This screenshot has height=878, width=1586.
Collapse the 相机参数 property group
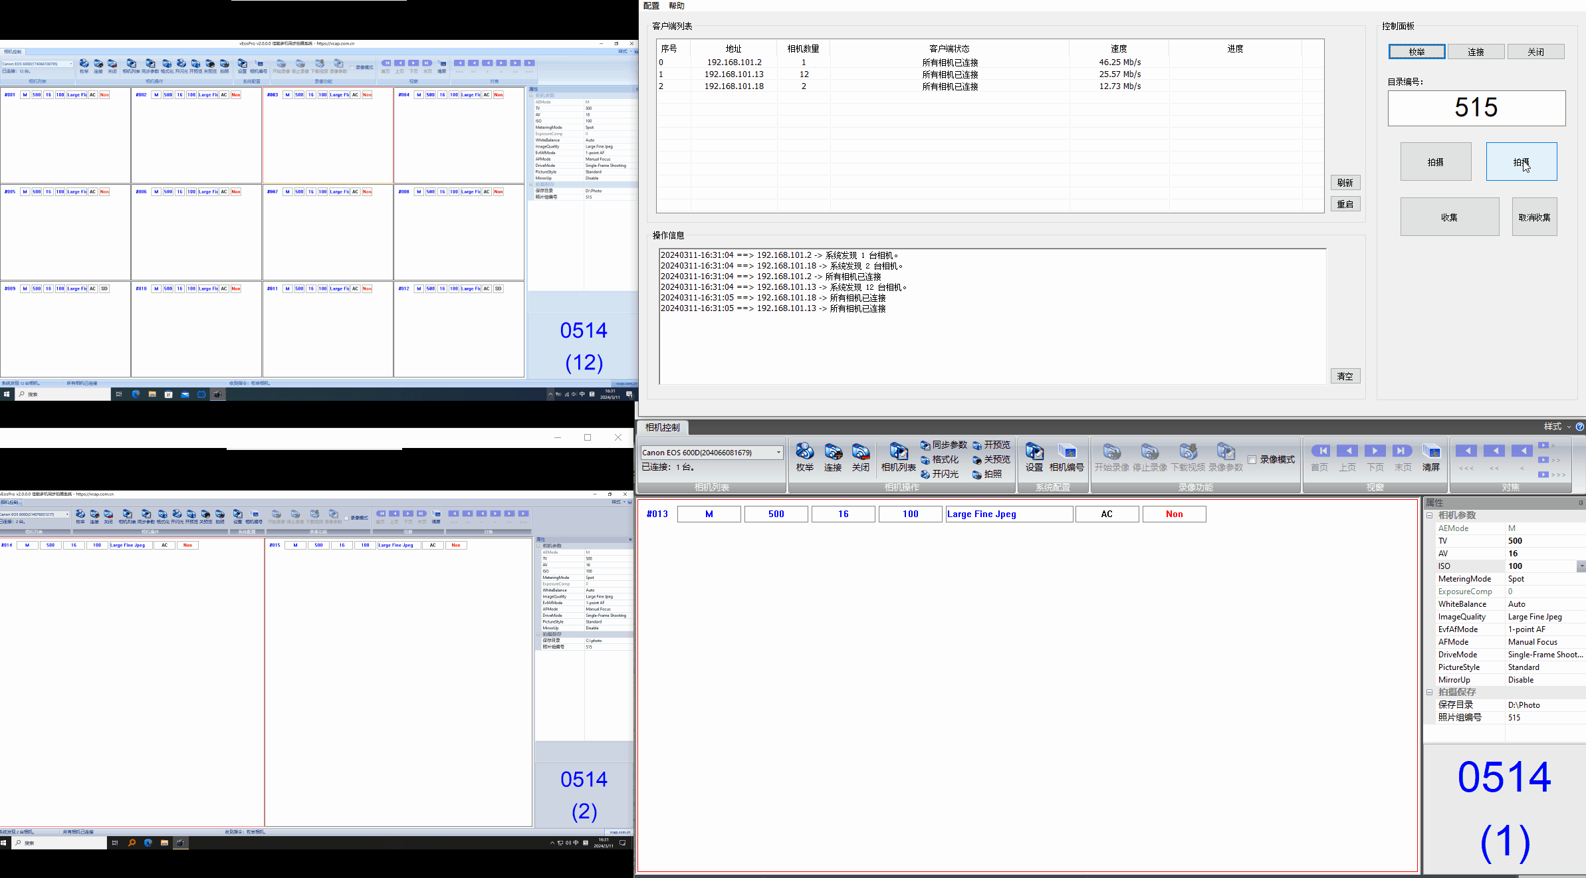pyautogui.click(x=1429, y=516)
